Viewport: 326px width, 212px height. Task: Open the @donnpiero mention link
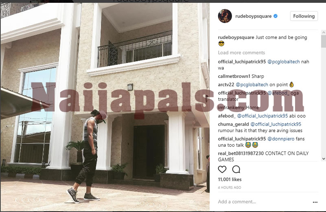tap(281, 139)
